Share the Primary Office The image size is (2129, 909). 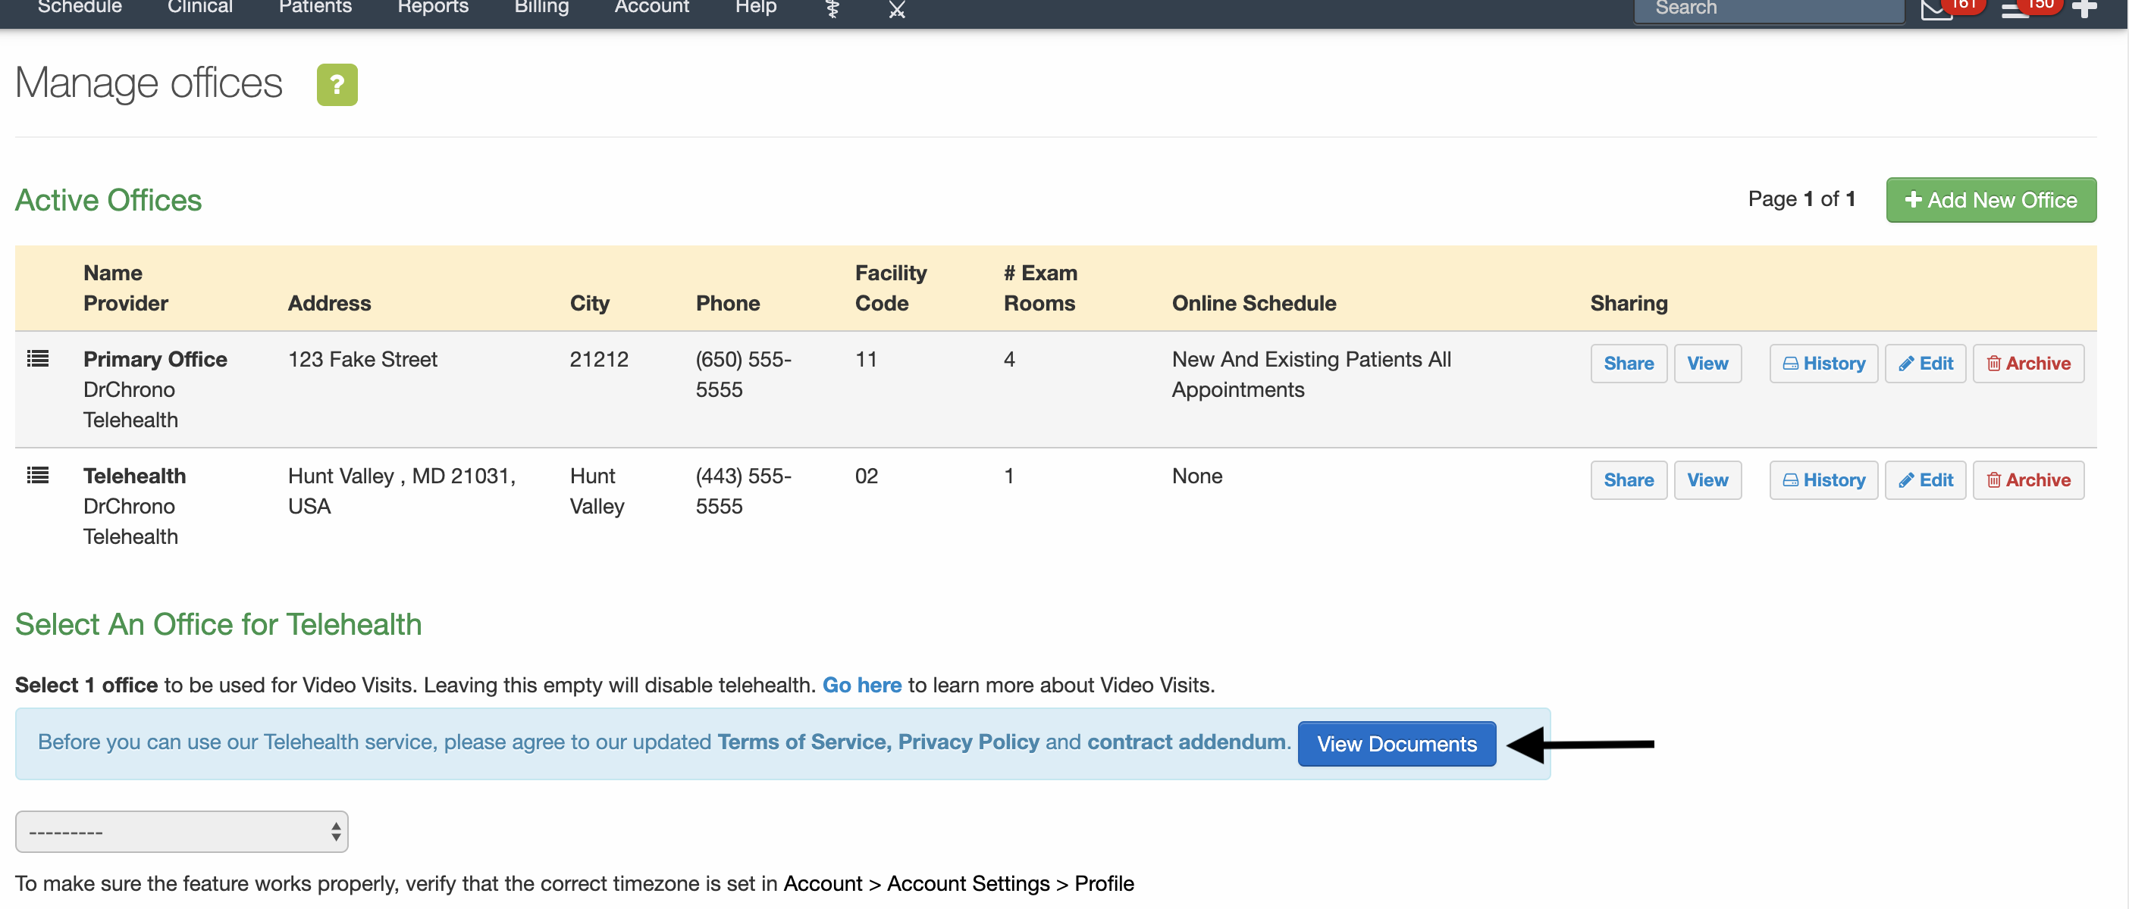pos(1628,364)
